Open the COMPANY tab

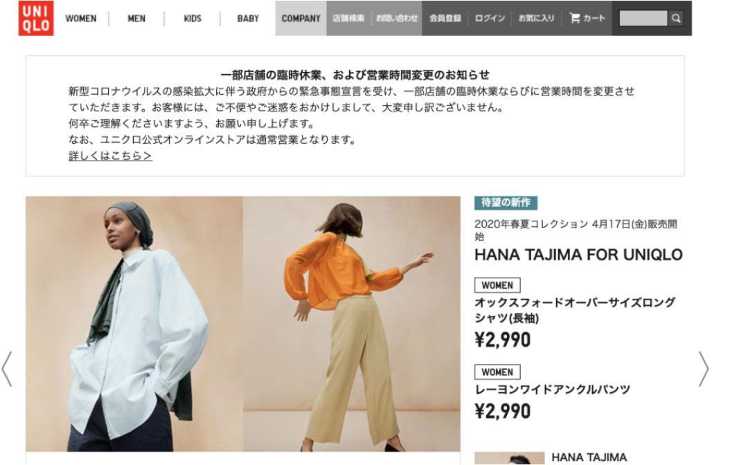(x=301, y=19)
